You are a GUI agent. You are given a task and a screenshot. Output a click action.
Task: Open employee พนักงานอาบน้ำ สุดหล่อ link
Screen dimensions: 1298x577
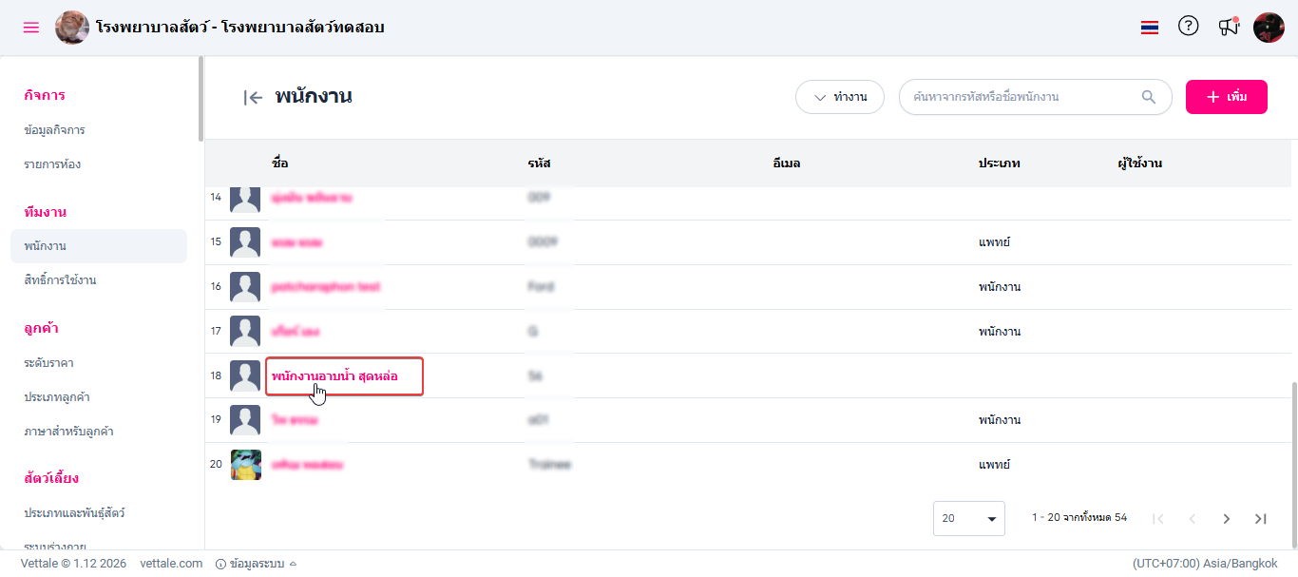pos(334,376)
